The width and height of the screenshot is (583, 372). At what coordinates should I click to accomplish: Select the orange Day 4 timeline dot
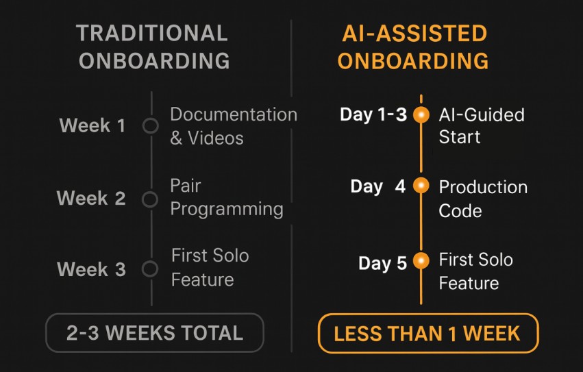[421, 186]
